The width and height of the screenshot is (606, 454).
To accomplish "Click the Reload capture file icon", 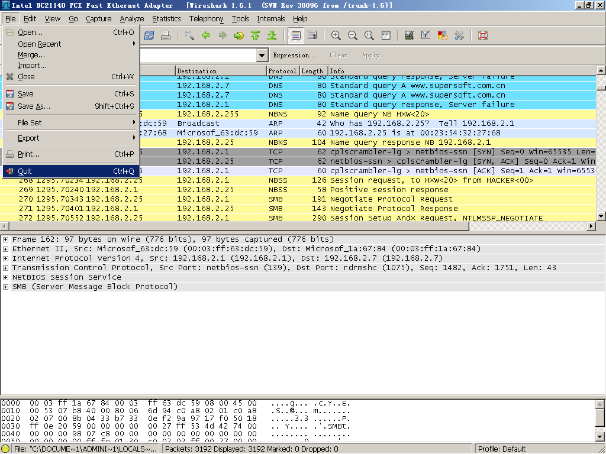I will tap(149, 35).
